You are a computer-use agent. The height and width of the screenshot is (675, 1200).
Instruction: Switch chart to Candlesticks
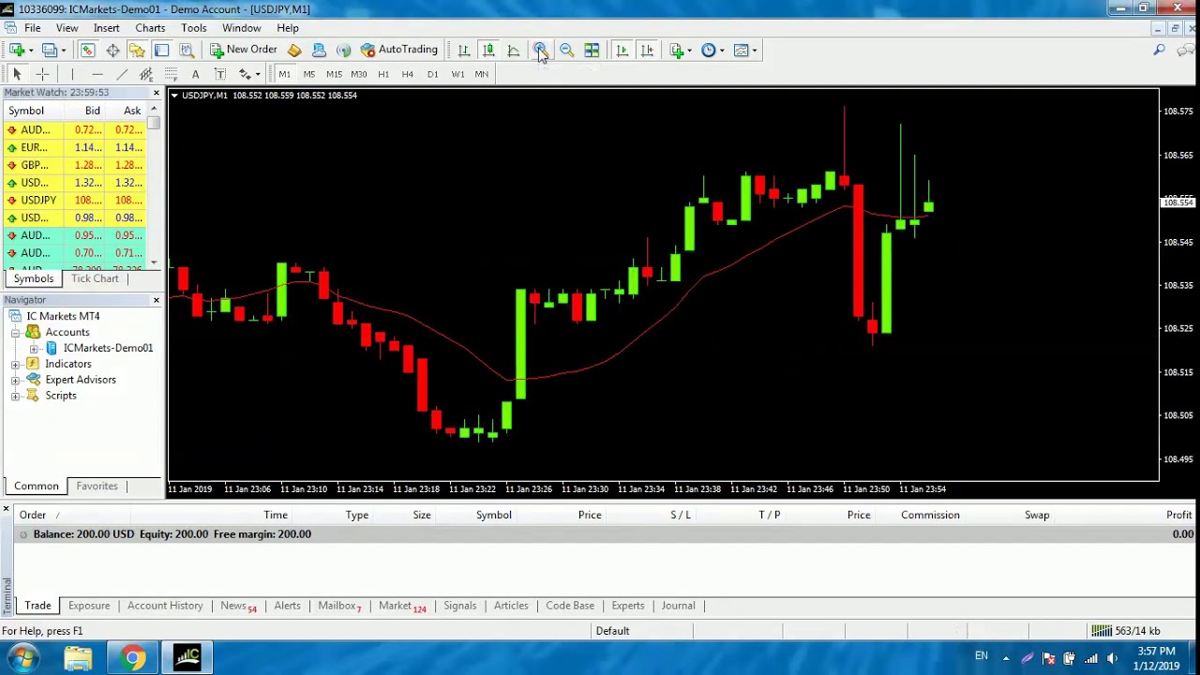488,50
